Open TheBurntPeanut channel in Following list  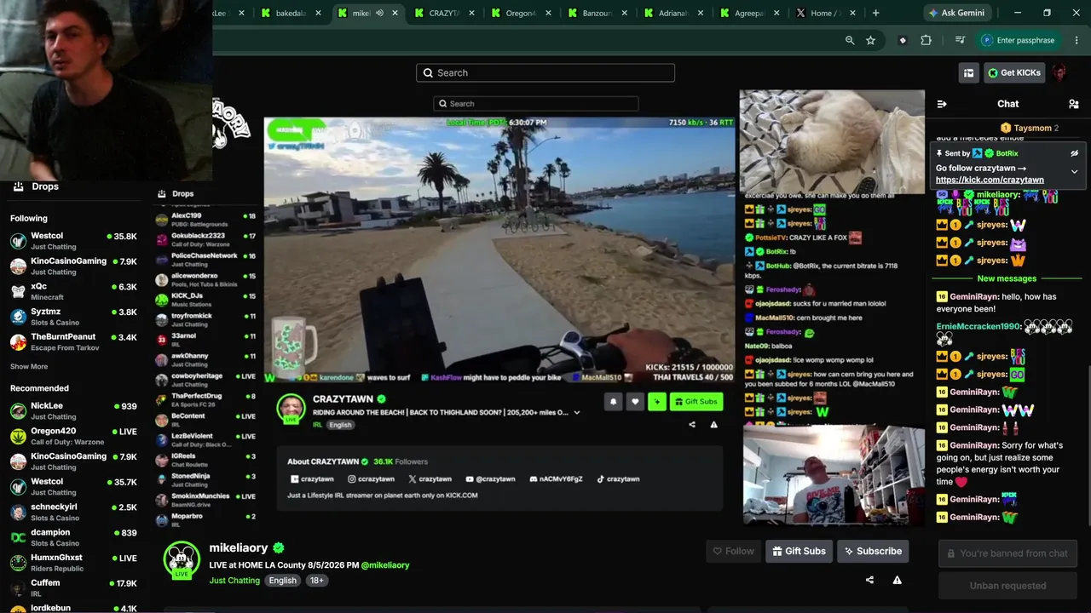(73, 341)
